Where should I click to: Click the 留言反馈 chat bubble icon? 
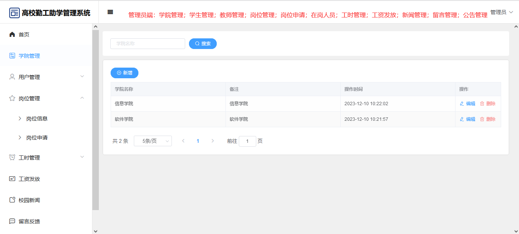coord(12,221)
